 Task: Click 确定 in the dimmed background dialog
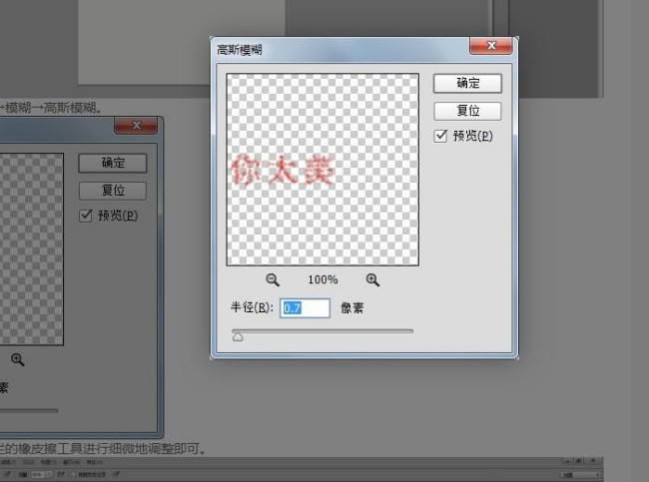pyautogui.click(x=112, y=163)
